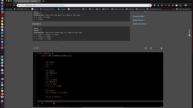This screenshot has width=193, height=108.
Task: Click the saved code document icon
Action: (x=145, y=48)
